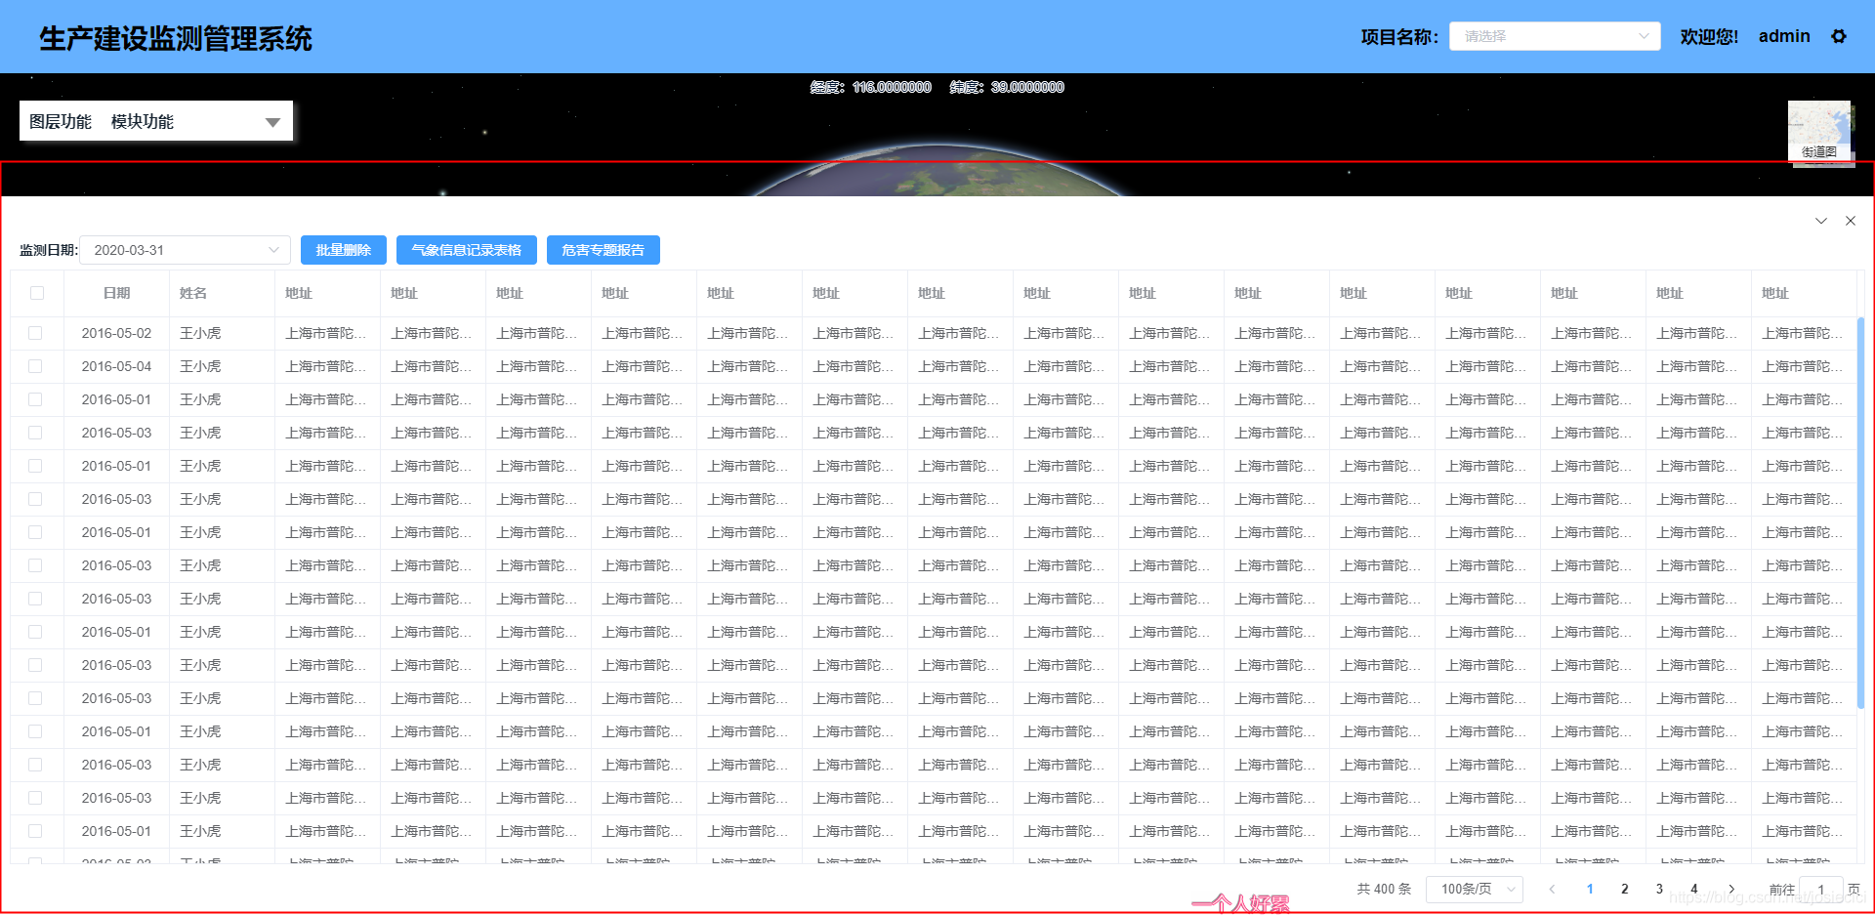1875x915 pixels.
Task: Go to page 2
Action: point(1625,889)
